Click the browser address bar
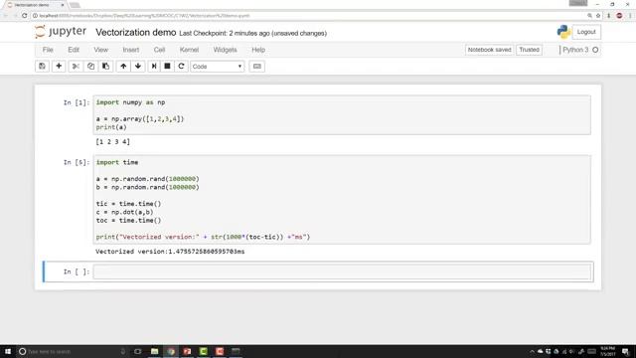636x358 pixels. click(x=308, y=16)
